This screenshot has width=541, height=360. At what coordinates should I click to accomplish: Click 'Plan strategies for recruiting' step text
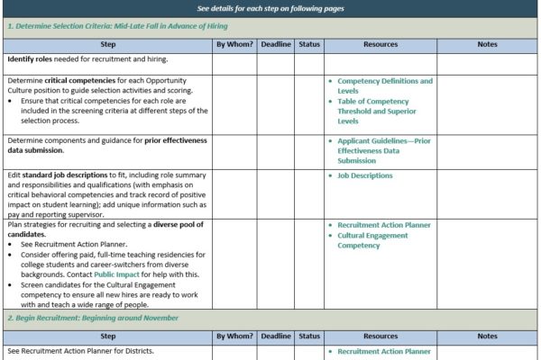pyautogui.click(x=105, y=229)
